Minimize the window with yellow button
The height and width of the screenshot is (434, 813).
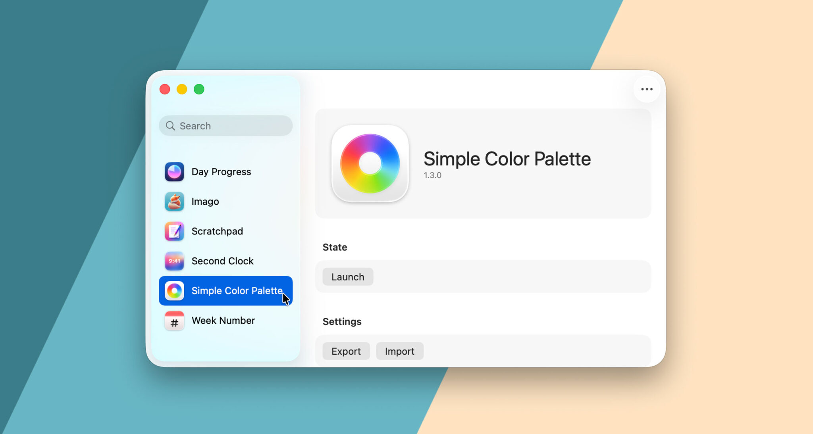182,89
